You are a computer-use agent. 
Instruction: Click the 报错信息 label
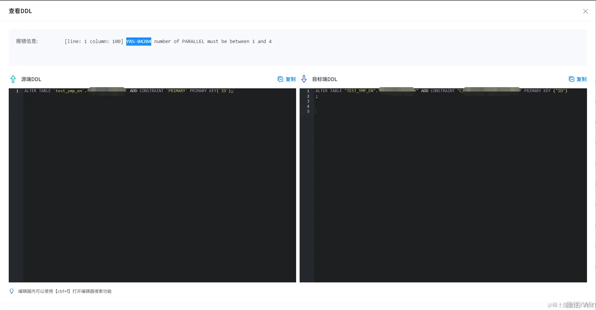27,41
